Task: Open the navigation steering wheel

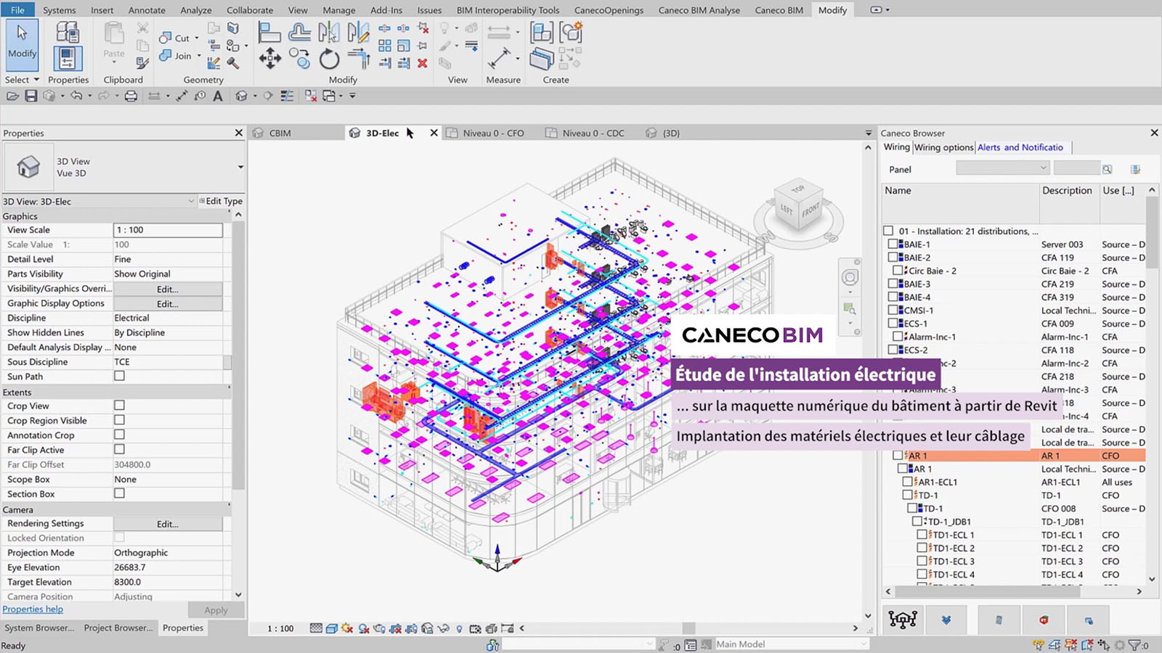Action: 850,277
